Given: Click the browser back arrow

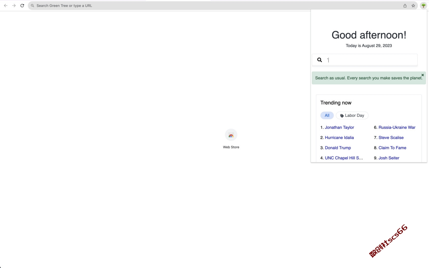Looking at the screenshot, I should coord(6,6).
